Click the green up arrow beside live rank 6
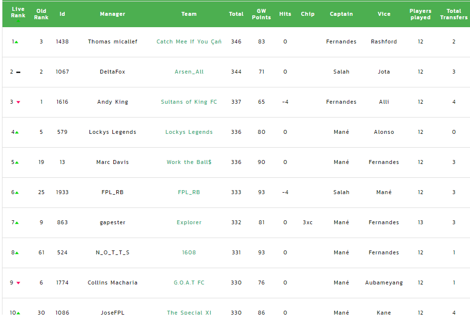The height and width of the screenshot is (325, 470). 17,193
